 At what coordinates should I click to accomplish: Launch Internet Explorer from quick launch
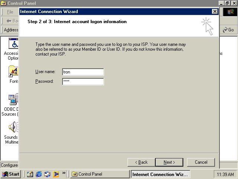click(39, 174)
